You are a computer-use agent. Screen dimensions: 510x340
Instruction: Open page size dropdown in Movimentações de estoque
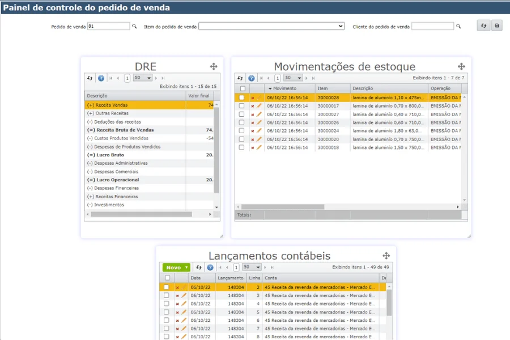tap(293, 78)
